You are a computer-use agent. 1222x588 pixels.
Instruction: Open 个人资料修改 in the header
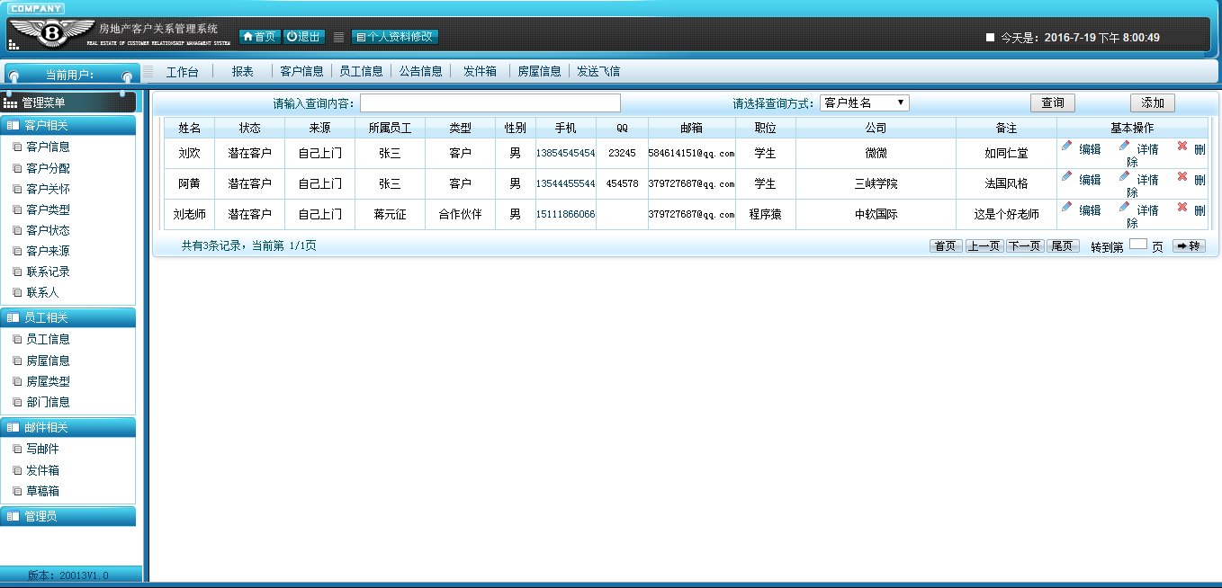point(395,37)
